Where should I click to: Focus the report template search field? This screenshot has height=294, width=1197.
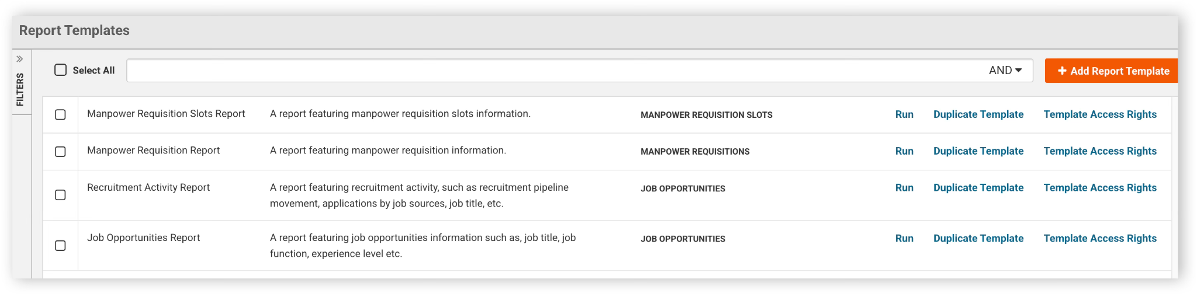click(x=555, y=71)
